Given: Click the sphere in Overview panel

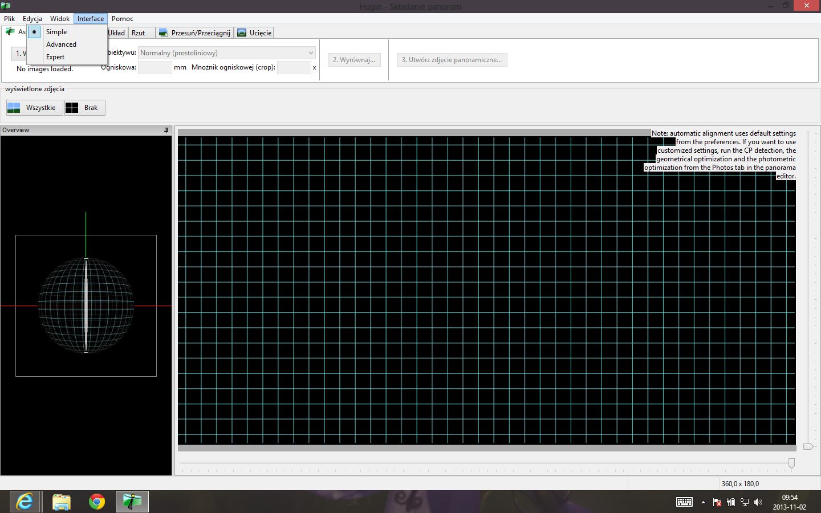Looking at the screenshot, I should pyautogui.click(x=86, y=305).
